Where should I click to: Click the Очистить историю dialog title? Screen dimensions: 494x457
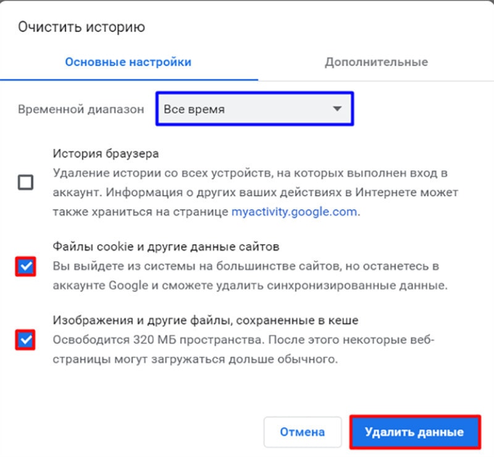point(80,27)
